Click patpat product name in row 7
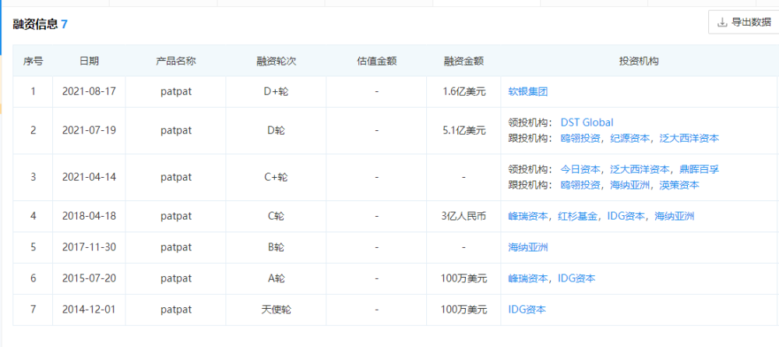This screenshot has height=347, width=779. 176,310
